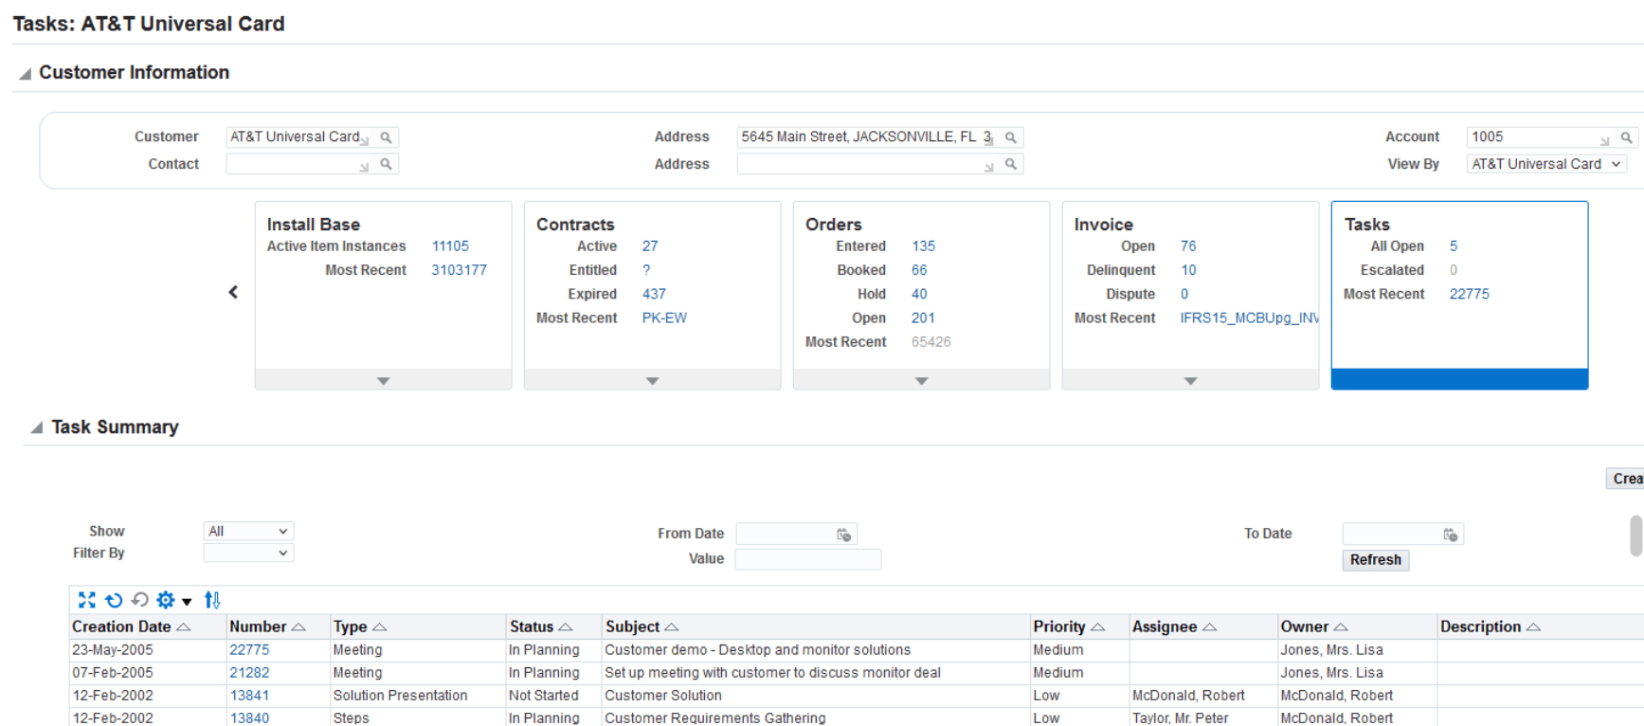
Task: Click the To Date input field
Action: (x=1392, y=535)
